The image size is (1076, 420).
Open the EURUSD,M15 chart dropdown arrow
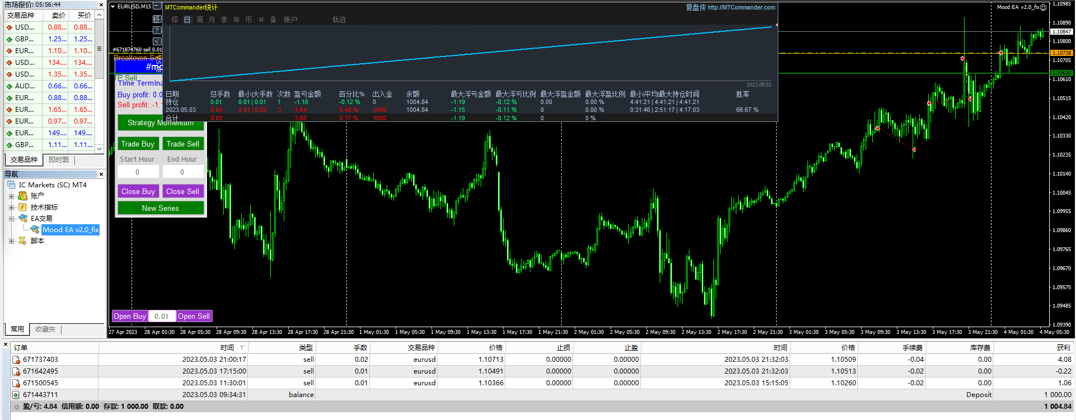pyautogui.click(x=112, y=7)
